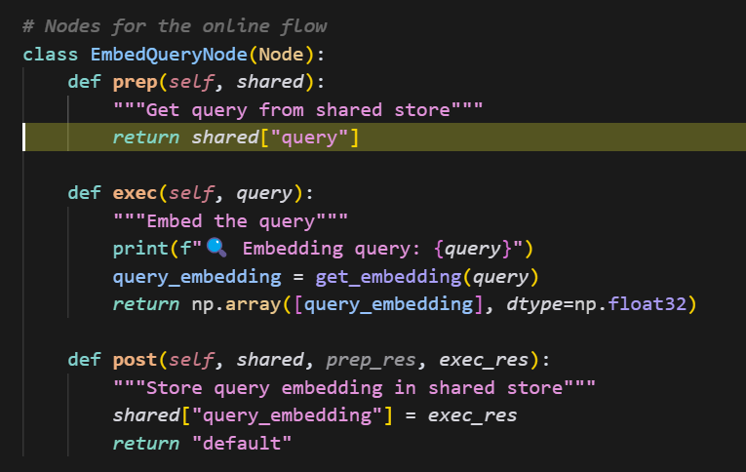Click the docstring "Store query embedding in shared store"

click(354, 388)
